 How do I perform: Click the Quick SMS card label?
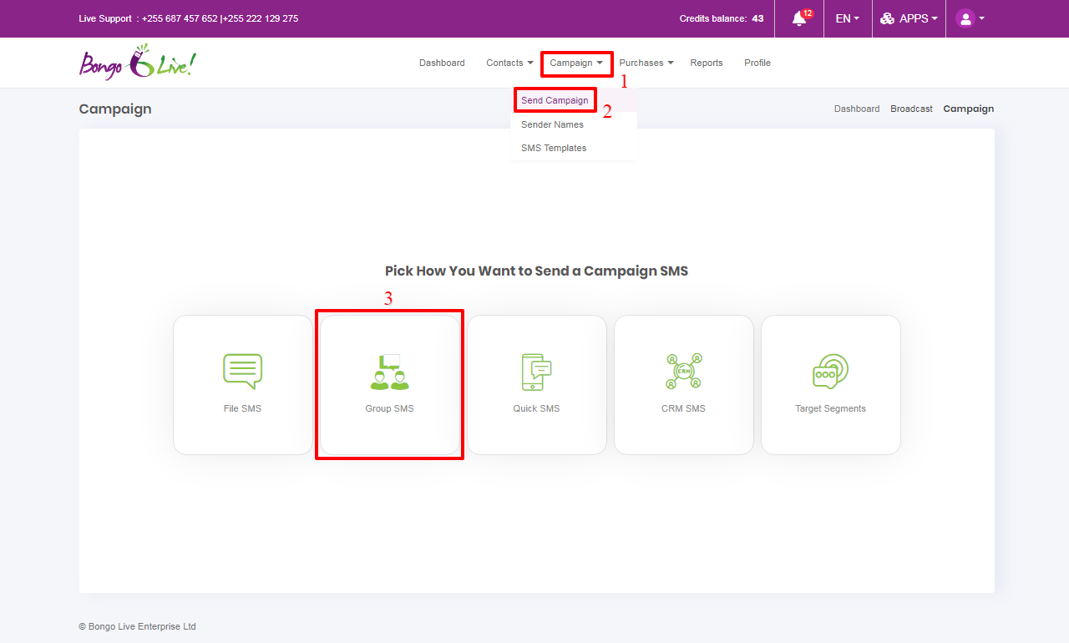536,408
